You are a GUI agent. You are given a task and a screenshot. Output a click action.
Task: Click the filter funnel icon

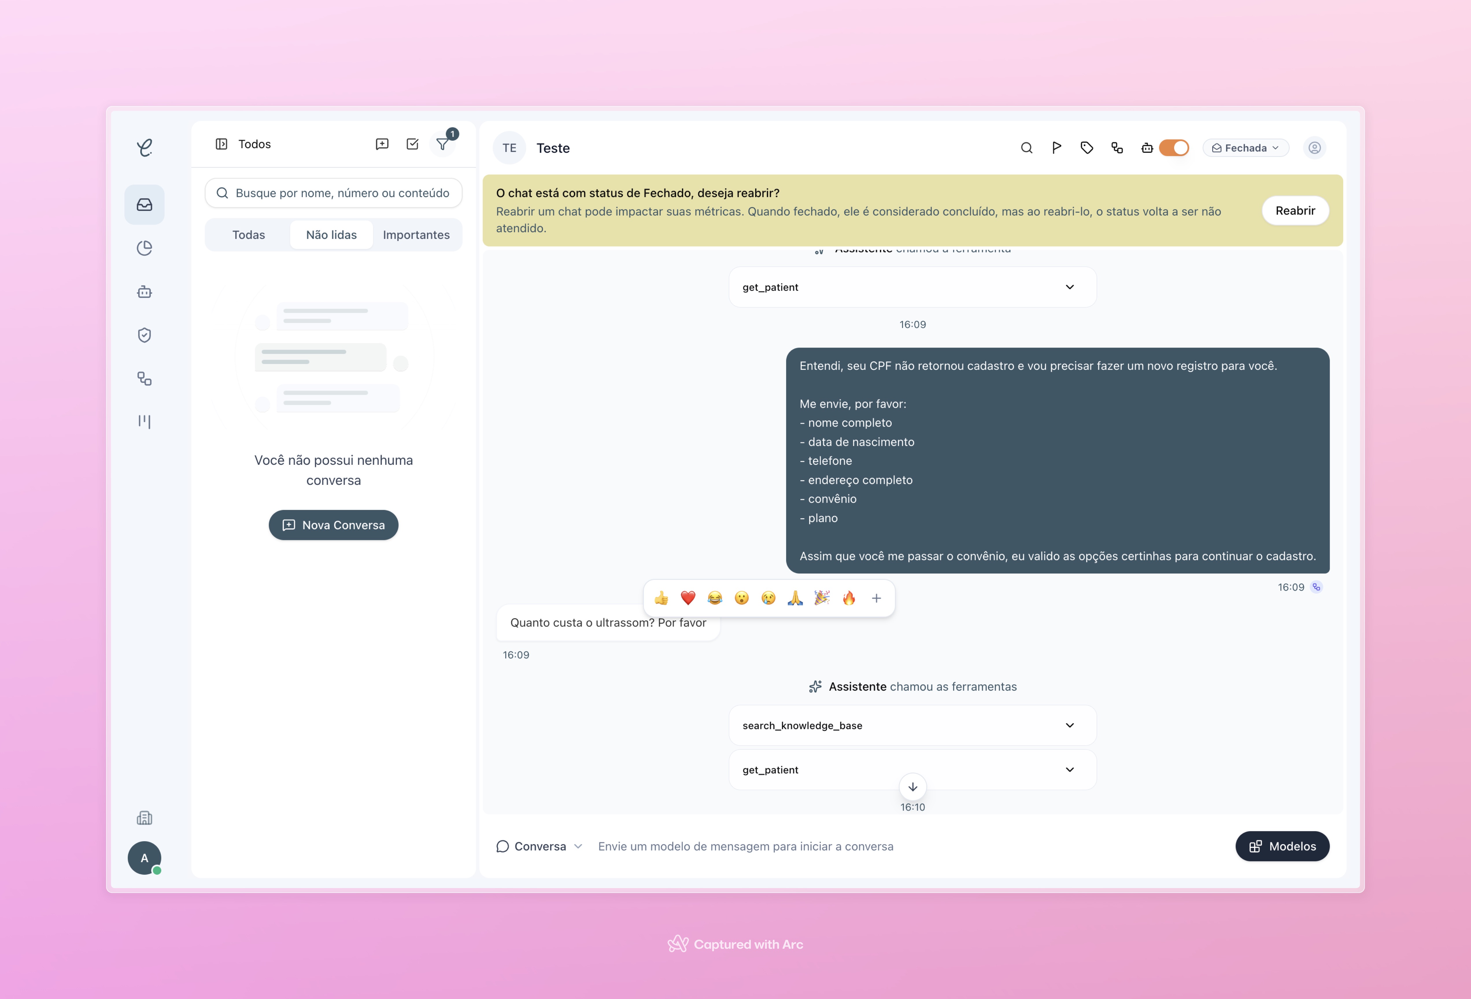[442, 144]
